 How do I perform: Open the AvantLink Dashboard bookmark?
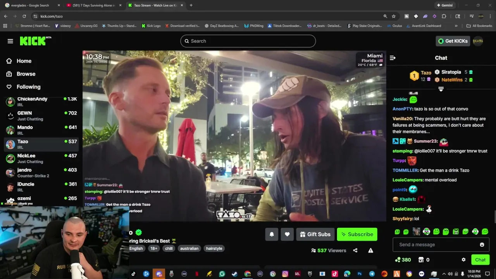pos(424,26)
